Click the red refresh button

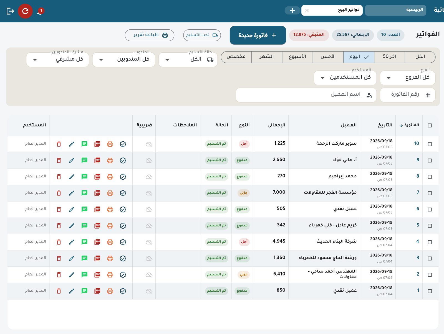[25, 11]
